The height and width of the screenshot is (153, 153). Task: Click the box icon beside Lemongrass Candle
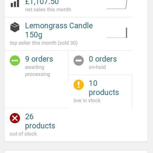tap(15, 27)
